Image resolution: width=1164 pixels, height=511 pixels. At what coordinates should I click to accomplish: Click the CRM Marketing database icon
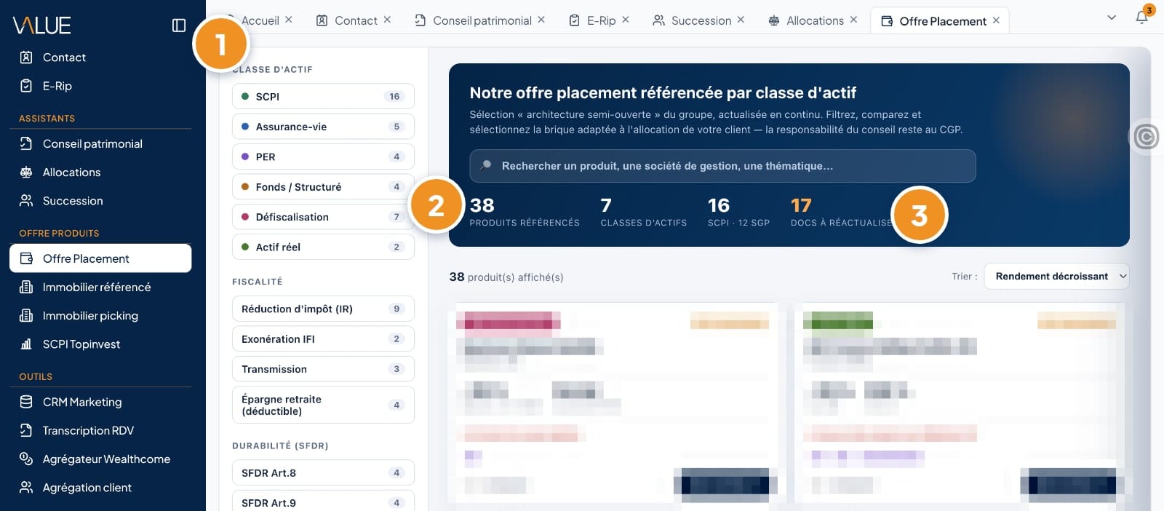click(x=26, y=402)
